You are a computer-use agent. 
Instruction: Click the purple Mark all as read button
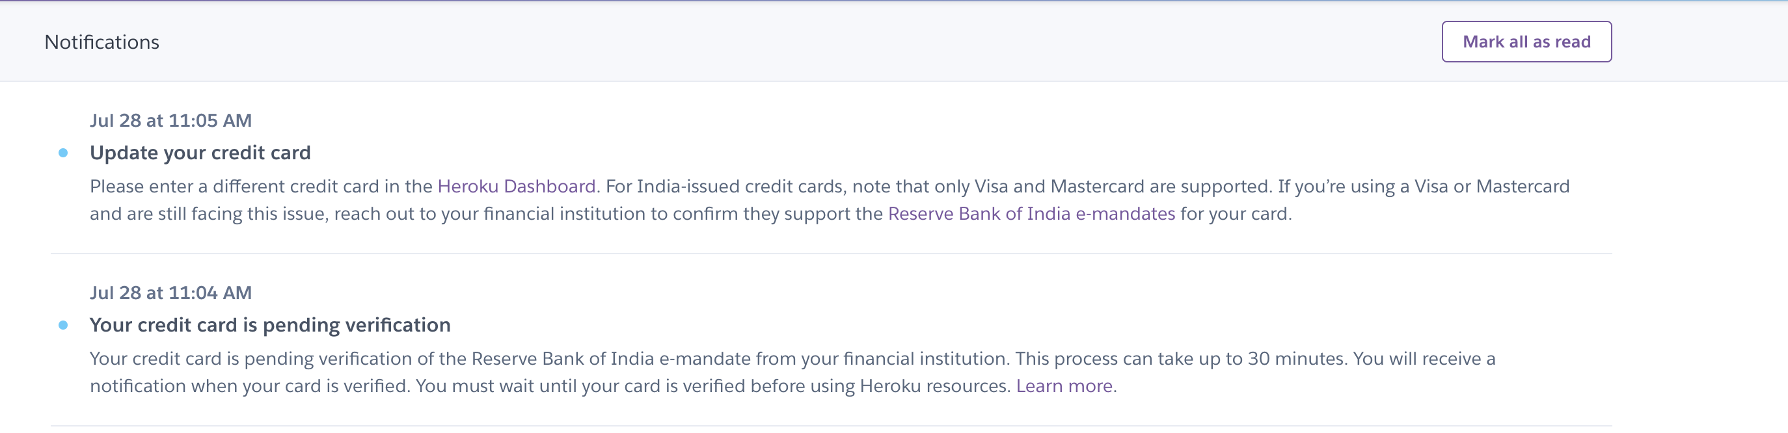point(1526,41)
